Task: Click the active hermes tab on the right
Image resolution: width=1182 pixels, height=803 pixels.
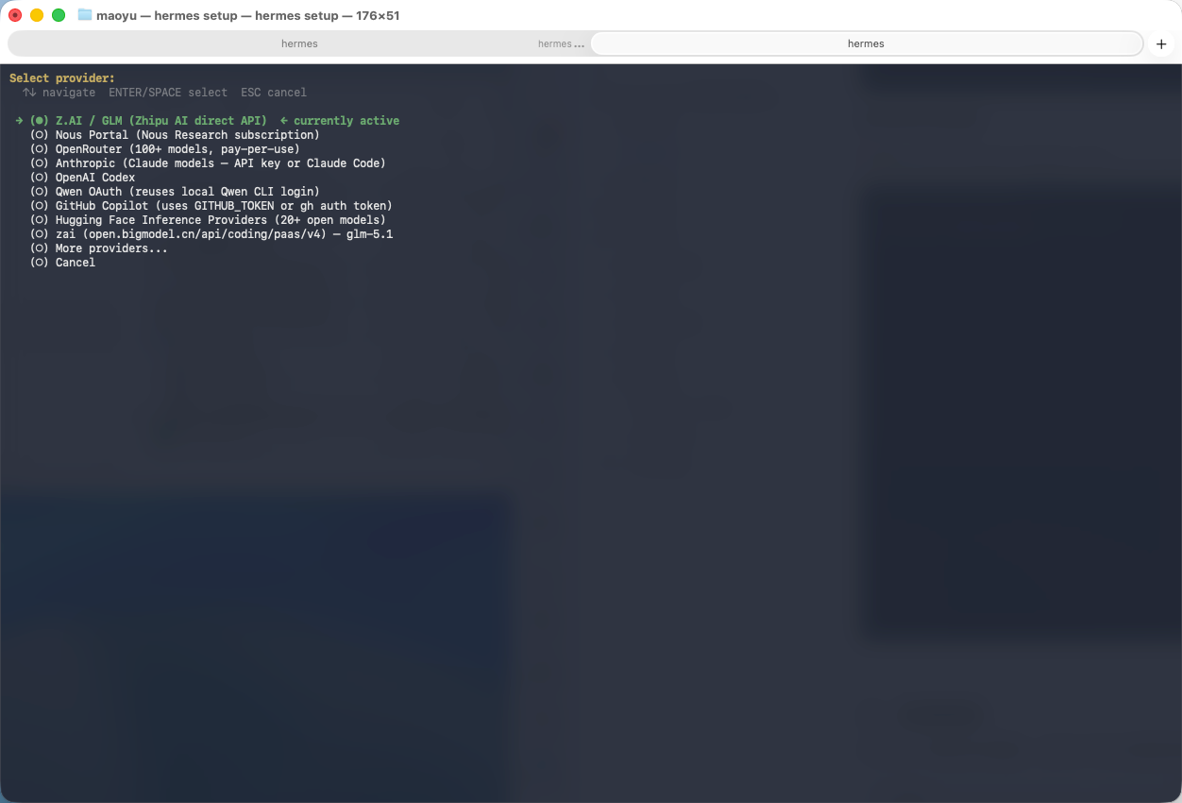Action: coord(866,43)
